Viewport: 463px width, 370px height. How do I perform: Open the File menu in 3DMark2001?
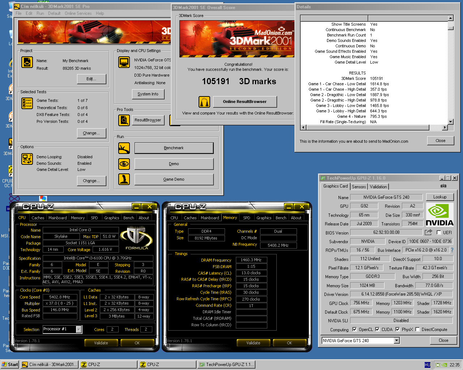pos(18,13)
